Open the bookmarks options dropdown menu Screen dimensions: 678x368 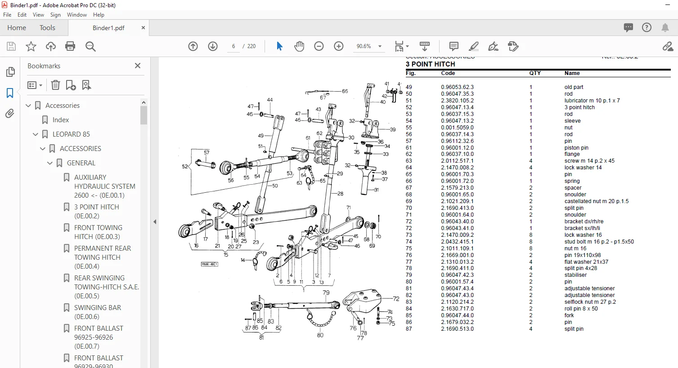coord(35,85)
